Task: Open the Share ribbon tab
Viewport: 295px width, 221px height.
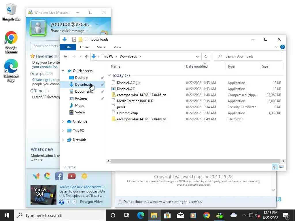Action: 101,47
